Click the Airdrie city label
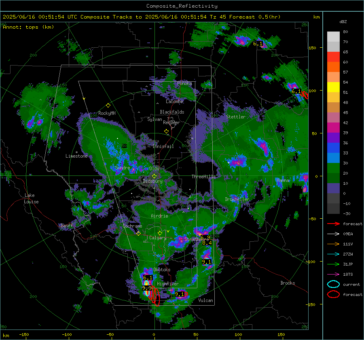The width and height of the screenshot is (364, 340). [x=159, y=216]
